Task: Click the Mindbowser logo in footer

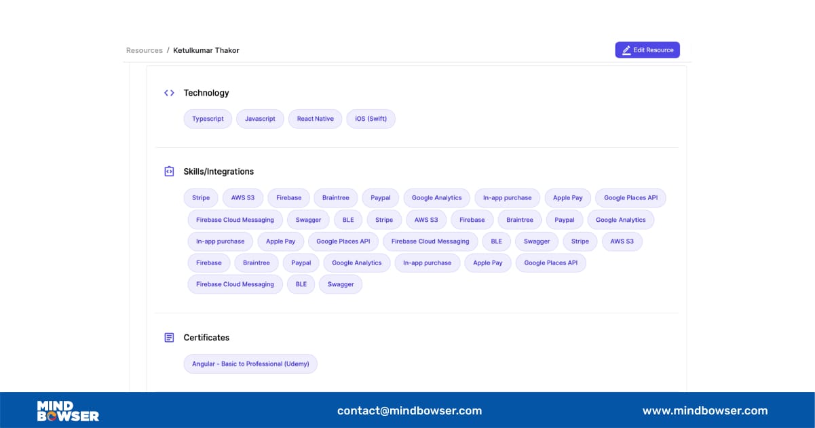Action: (x=68, y=410)
